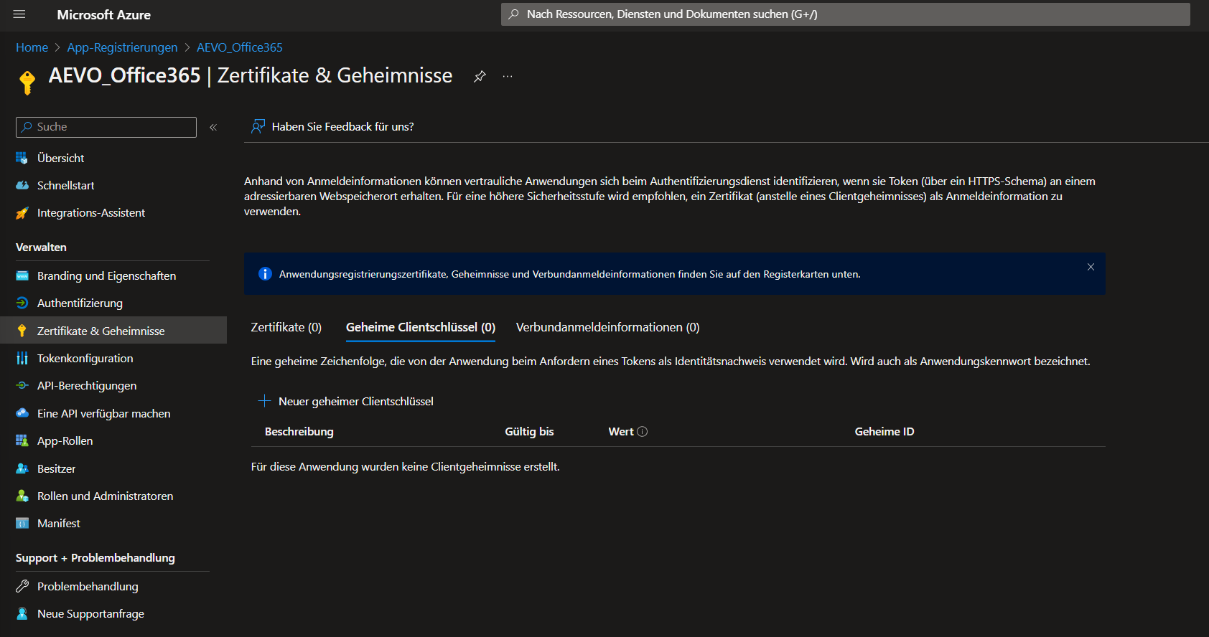Dismiss the information banner
Viewport: 1209px width, 637px height.
coord(1091,267)
